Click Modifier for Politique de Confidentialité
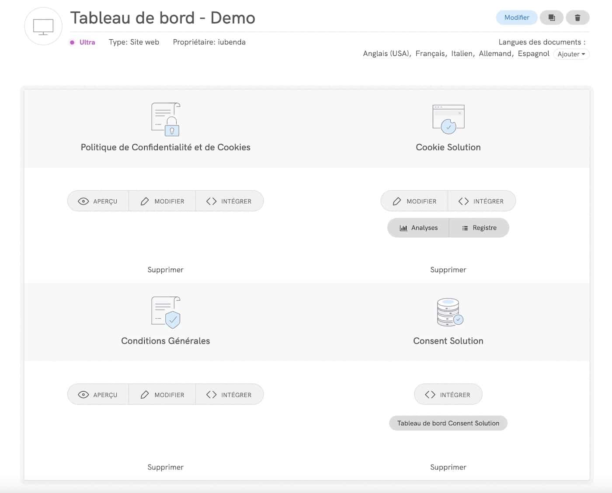 (x=162, y=201)
